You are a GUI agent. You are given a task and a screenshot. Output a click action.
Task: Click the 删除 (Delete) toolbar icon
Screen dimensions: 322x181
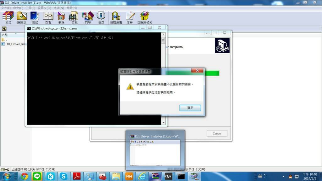coord(61,18)
